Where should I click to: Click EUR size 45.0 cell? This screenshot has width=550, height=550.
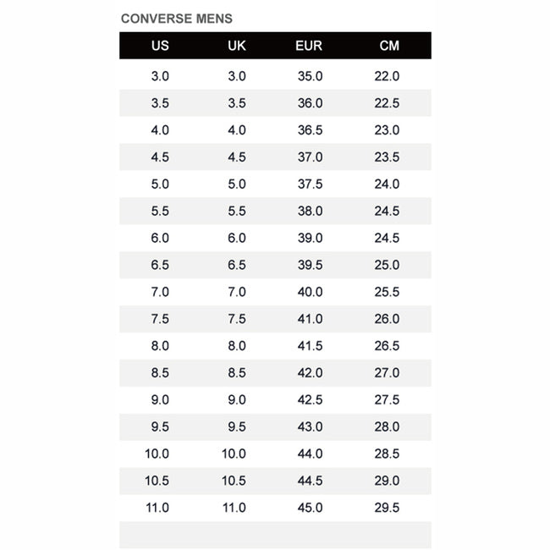coord(310,508)
